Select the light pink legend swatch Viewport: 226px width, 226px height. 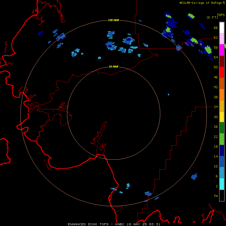[x=222, y=38]
